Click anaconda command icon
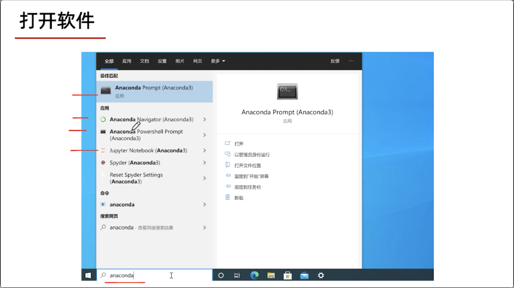This screenshot has width=514, height=288. click(103, 204)
